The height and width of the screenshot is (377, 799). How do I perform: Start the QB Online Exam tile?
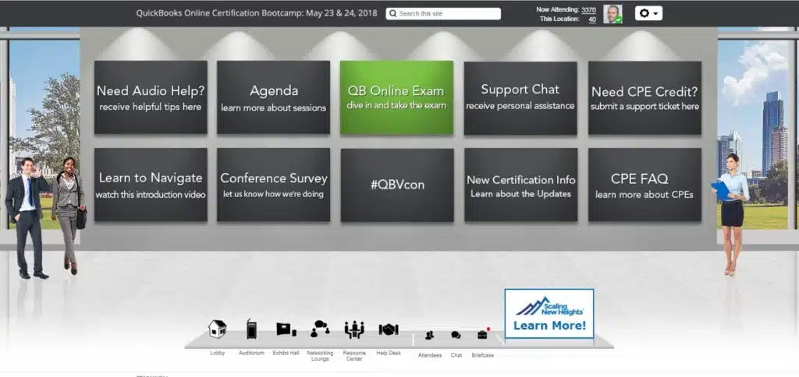(396, 97)
